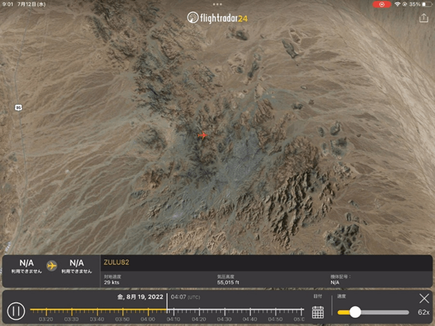Jump to 03:20 on timeline

pos(46,320)
